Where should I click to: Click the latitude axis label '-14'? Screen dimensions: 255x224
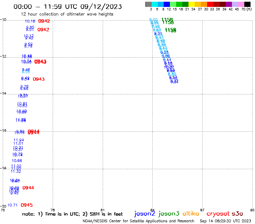tap(3, 93)
